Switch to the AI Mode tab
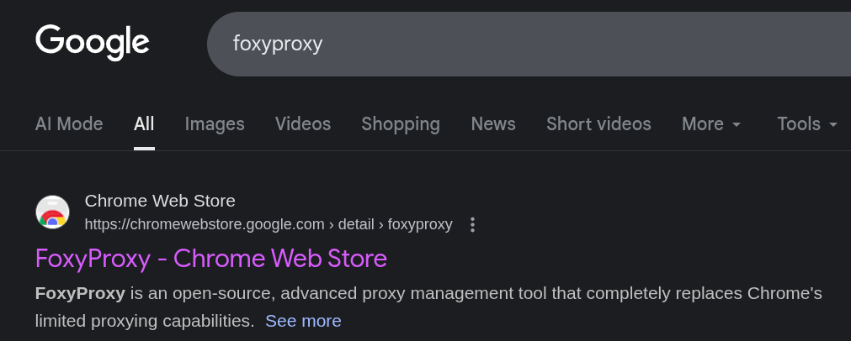The image size is (851, 341). [x=69, y=124]
